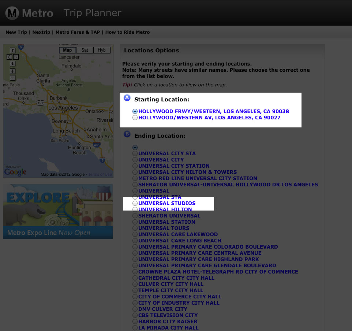Click the UNIVERSAL HILTON location link
This screenshot has width=352, height=331.
click(x=165, y=209)
